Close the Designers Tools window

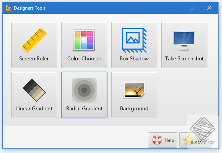209,8
